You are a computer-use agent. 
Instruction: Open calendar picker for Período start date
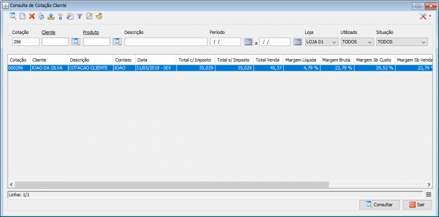click(248, 42)
